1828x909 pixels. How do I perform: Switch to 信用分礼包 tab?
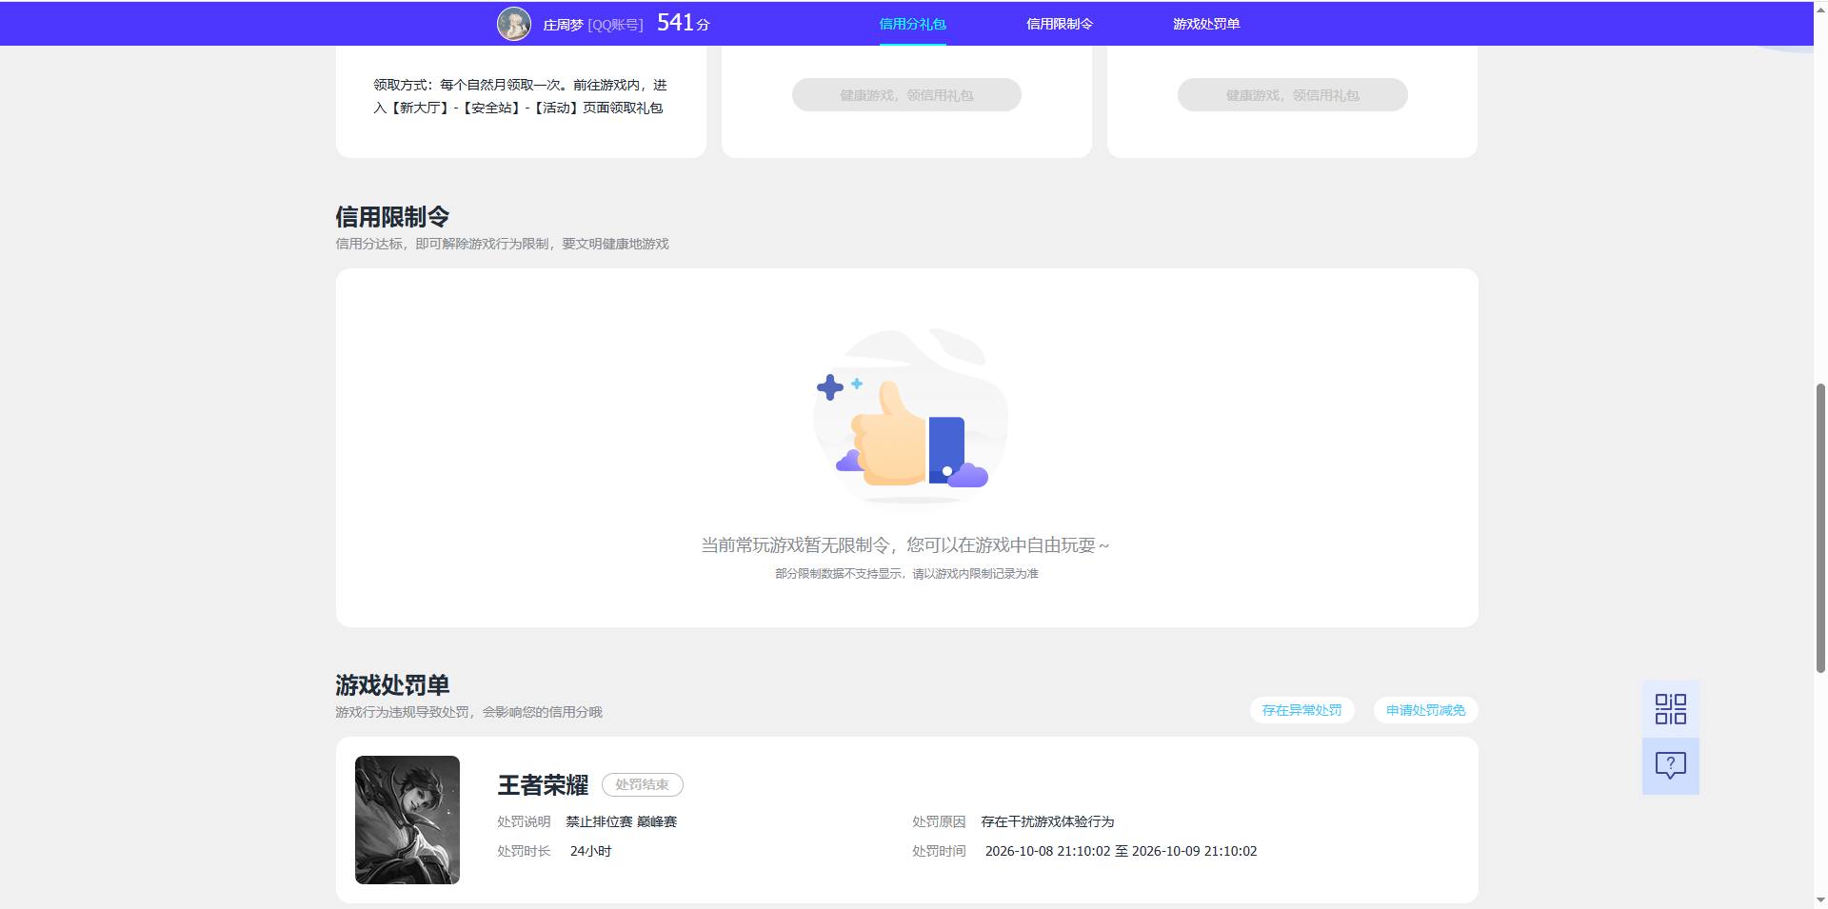tap(912, 24)
